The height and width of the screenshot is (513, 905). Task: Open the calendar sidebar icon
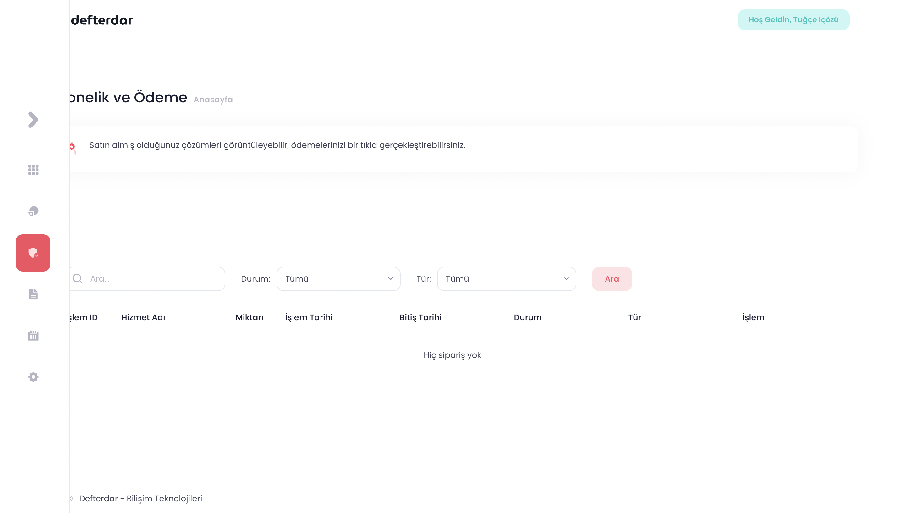[x=33, y=335]
